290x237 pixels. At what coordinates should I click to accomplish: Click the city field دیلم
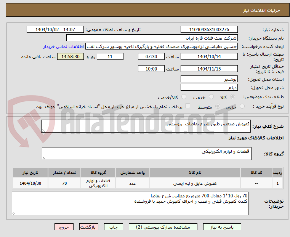click(209, 87)
